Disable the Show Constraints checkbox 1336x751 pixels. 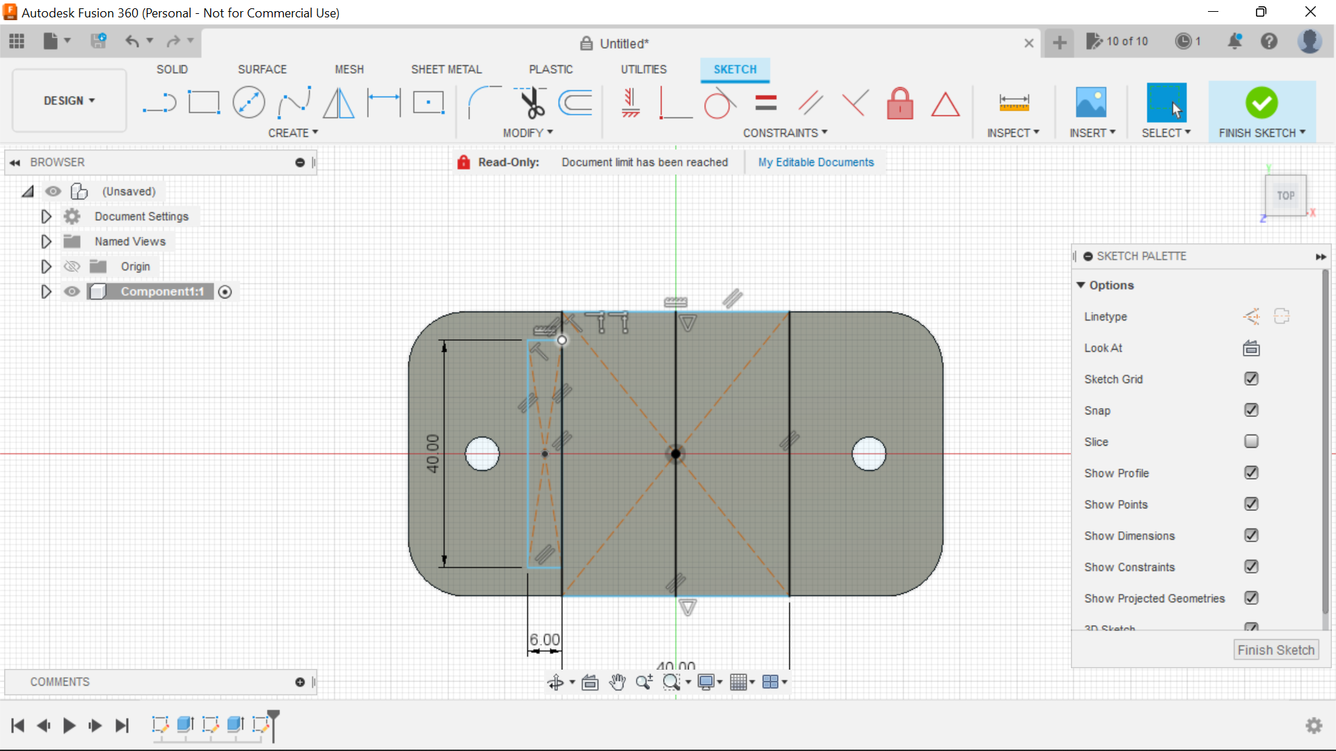1250,567
